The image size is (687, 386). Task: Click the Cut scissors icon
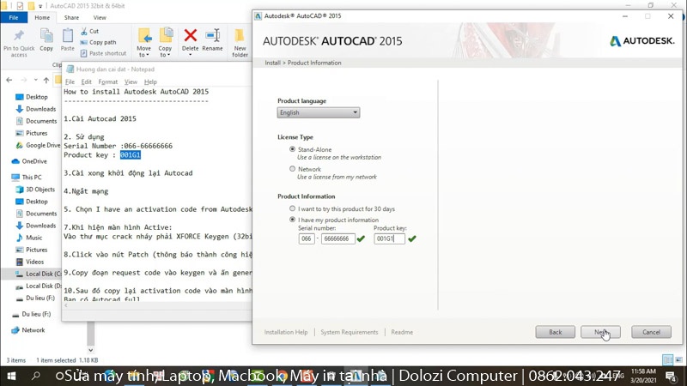[84, 31]
